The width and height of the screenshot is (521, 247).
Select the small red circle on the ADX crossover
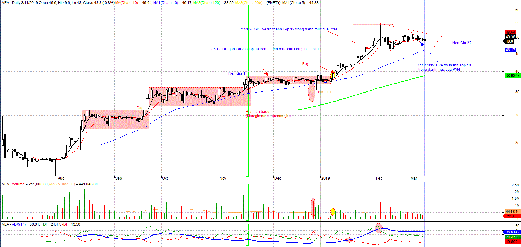click(349, 240)
